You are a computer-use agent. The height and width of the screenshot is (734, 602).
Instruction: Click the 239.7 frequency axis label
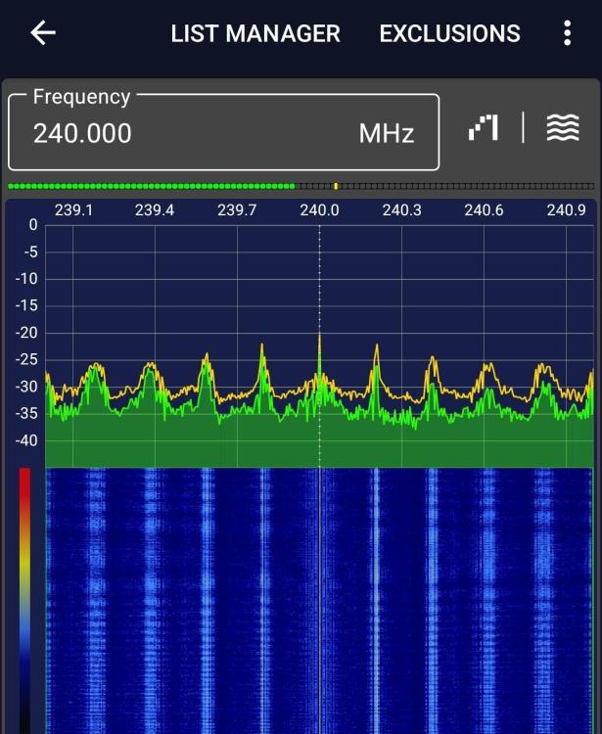coord(237,210)
